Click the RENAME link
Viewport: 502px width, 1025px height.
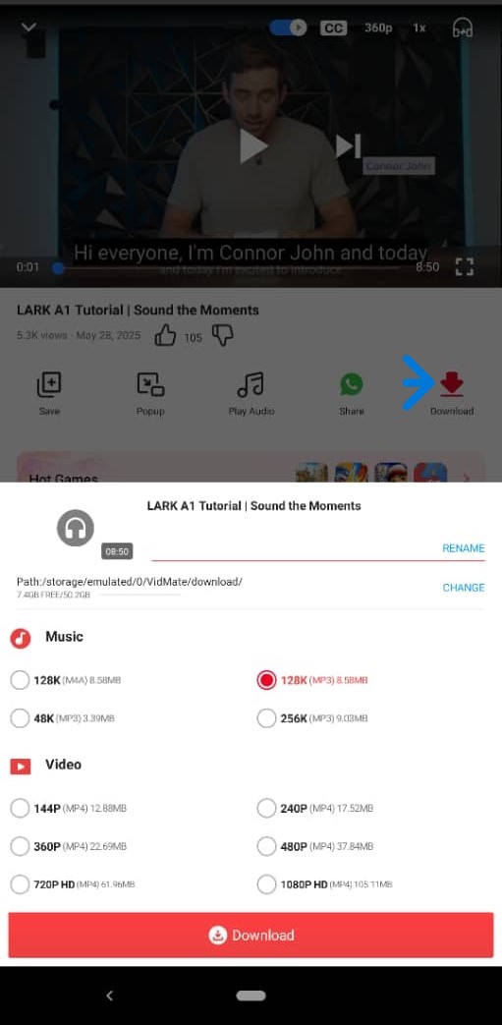pyautogui.click(x=464, y=547)
